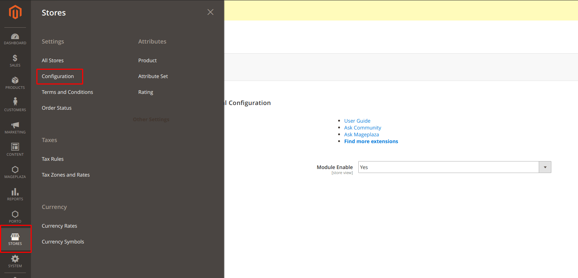Click the Module Enable dropdown arrow
The width and height of the screenshot is (578, 278).
point(545,167)
